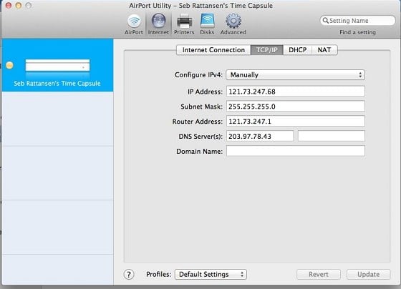Switch to the NAT tab

[324, 50]
